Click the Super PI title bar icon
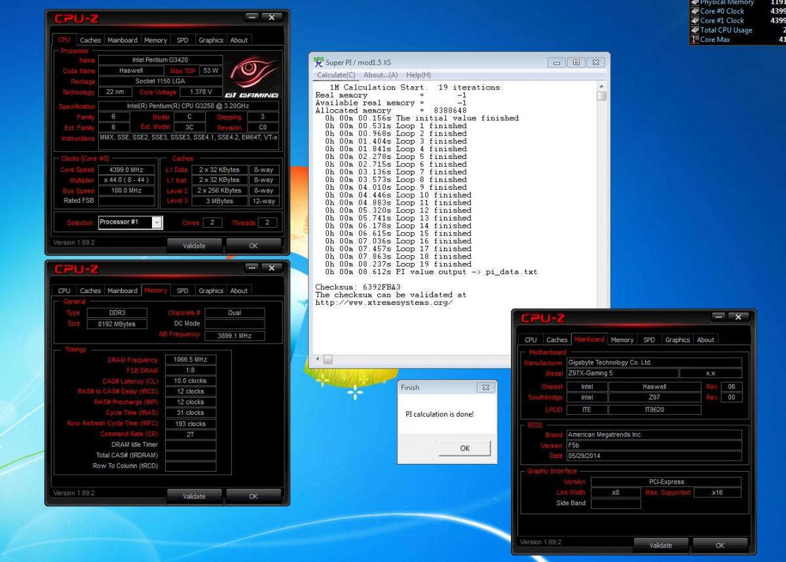This screenshot has height=562, width=786. pyautogui.click(x=318, y=61)
